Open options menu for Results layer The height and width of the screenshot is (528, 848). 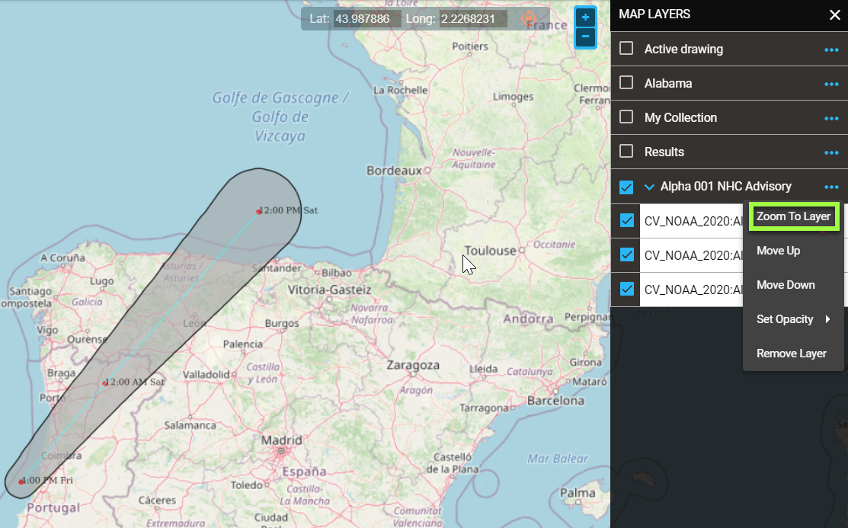click(831, 152)
